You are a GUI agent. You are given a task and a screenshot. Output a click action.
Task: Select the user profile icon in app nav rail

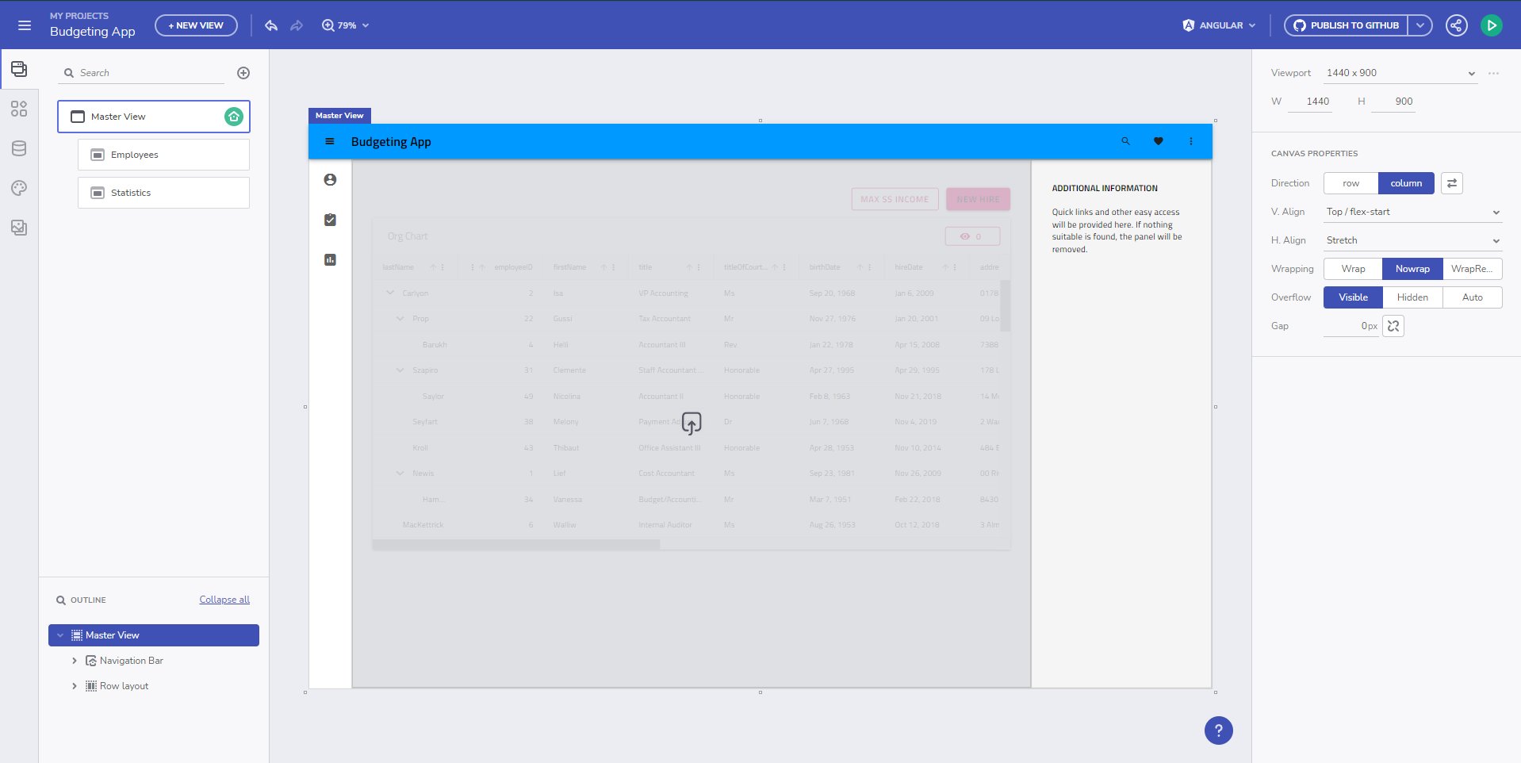click(x=330, y=180)
